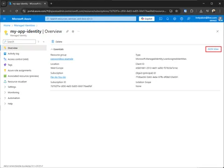Open the Azure portal hamburger menu
Viewport: 224px width, 168px height.
pyautogui.click(x=4, y=19)
